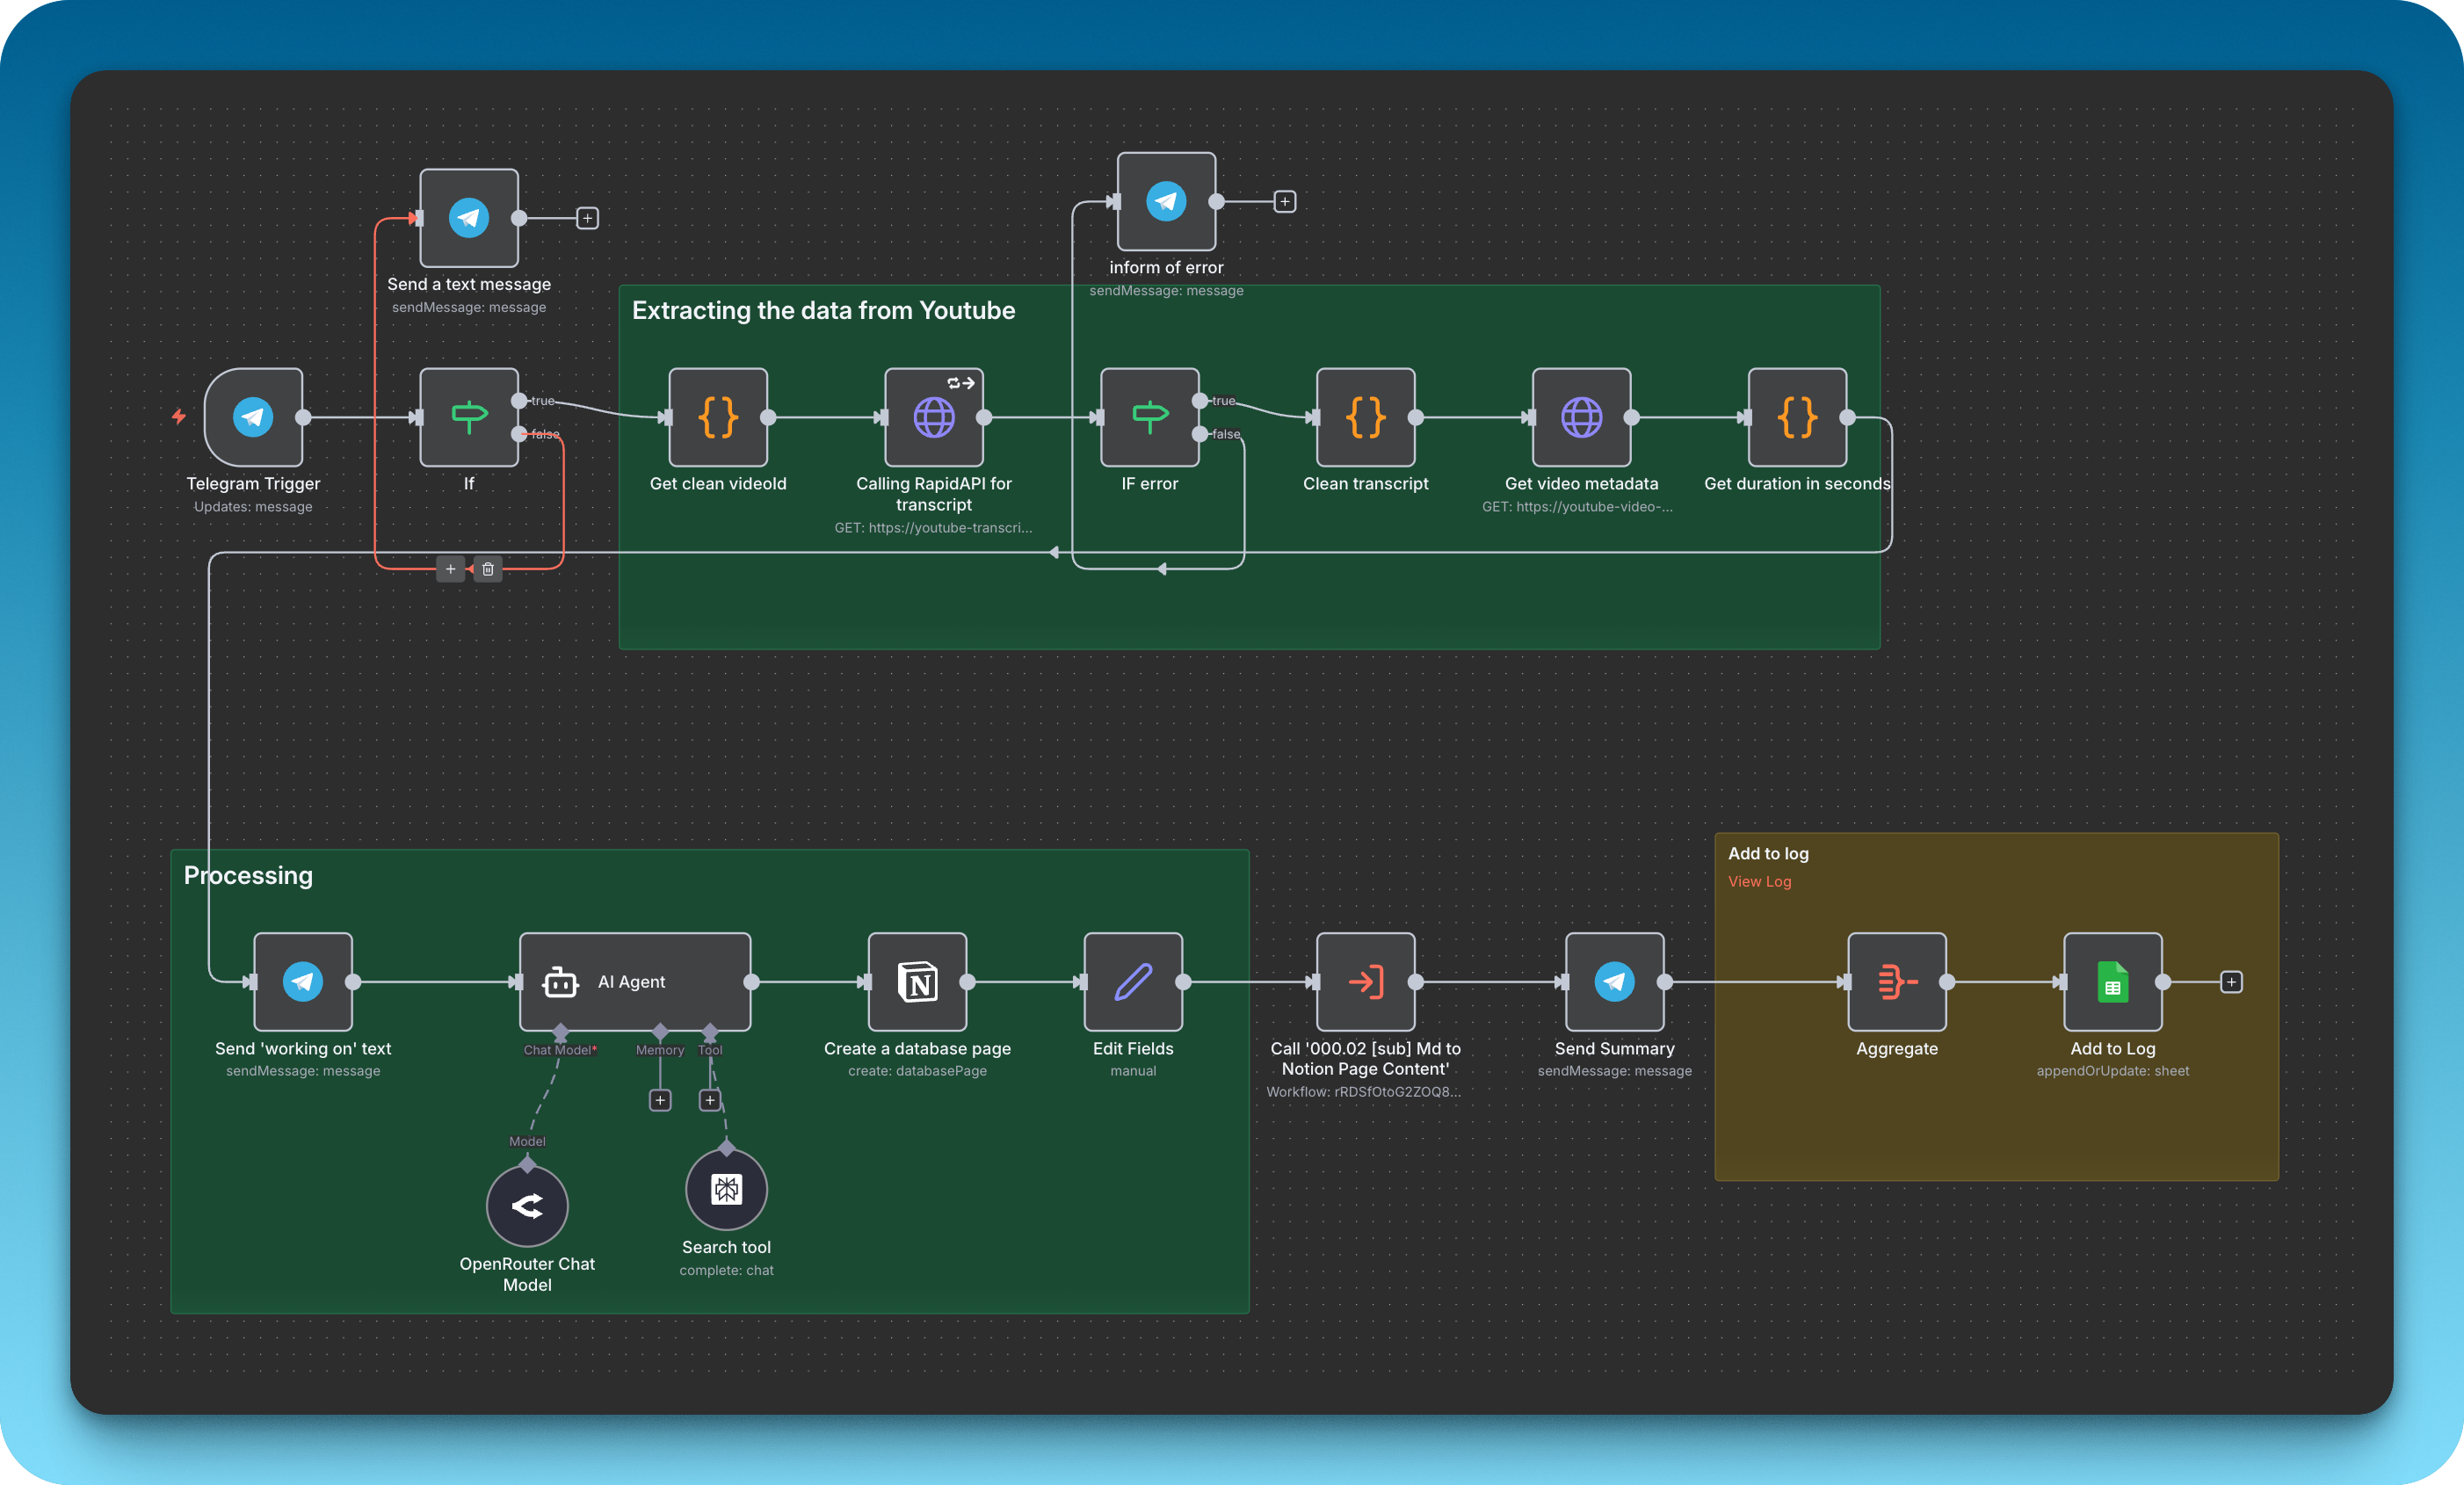Click the Search tool node
Screen dimensions: 2464x1485
tap(726, 1189)
